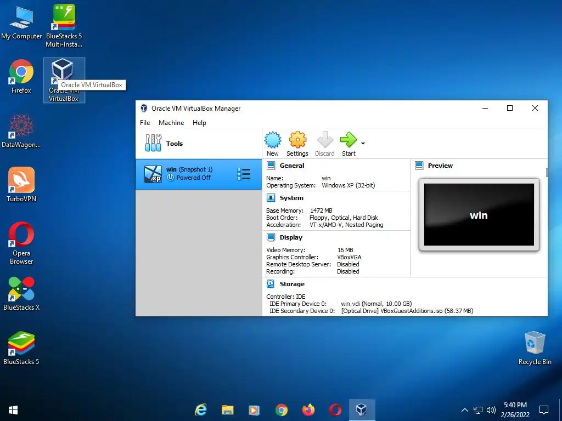
Task: Open the Tools item in sidebar
Action: [199, 143]
